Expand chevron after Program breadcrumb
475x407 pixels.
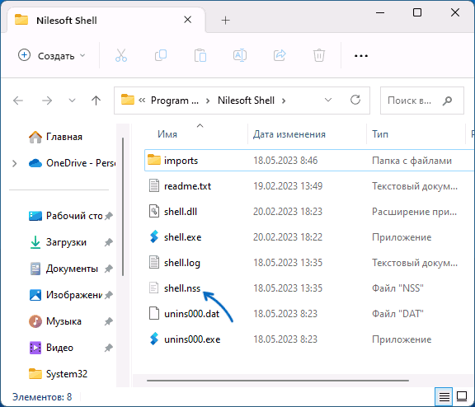pyautogui.click(x=208, y=101)
